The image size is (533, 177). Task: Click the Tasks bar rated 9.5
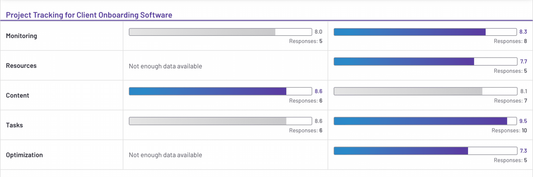425,121
